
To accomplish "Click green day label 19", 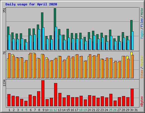I will pos(85,110).
